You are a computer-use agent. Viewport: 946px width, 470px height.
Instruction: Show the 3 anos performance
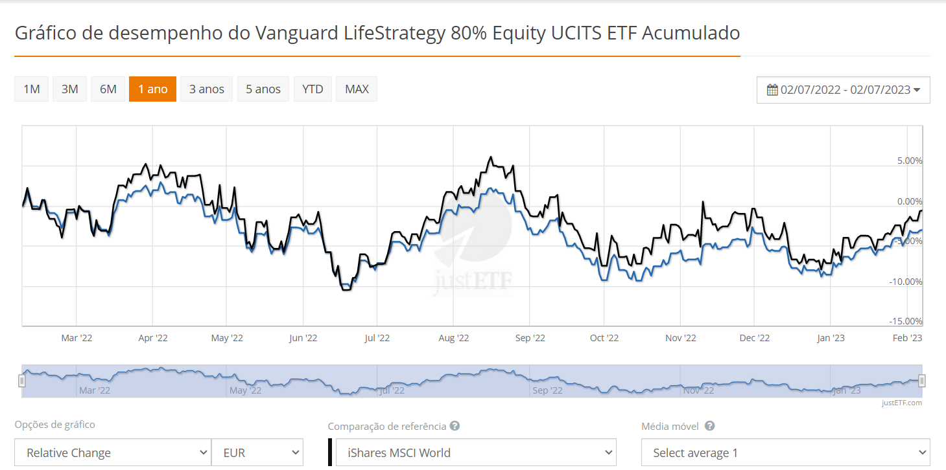tap(207, 89)
